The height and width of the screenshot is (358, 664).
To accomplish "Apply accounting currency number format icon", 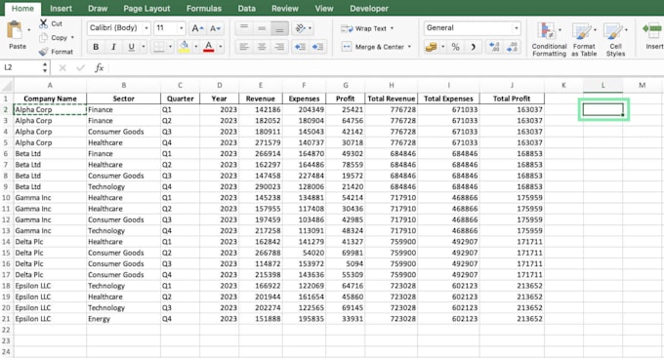I will (x=431, y=47).
